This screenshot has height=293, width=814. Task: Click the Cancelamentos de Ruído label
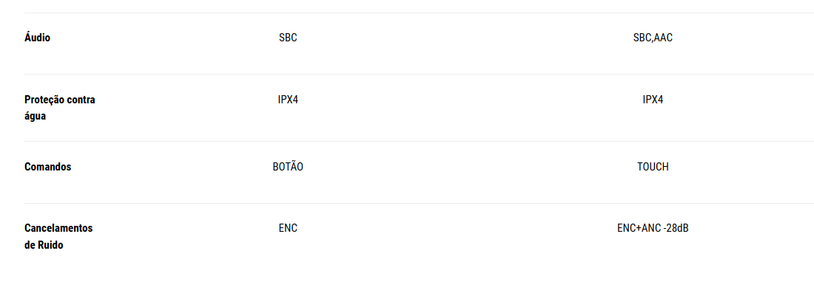click(58, 237)
